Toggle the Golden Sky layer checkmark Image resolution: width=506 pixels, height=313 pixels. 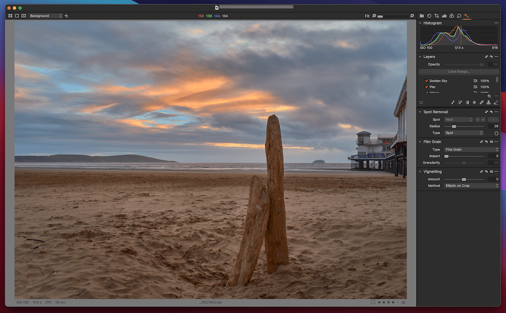(427, 80)
